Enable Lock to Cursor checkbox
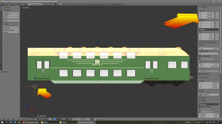The image size is (222, 124). click(x=200, y=56)
